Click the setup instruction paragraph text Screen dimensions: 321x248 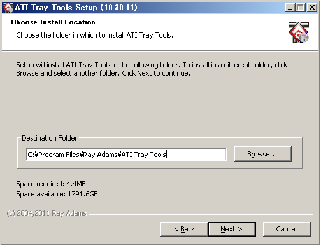point(152,69)
